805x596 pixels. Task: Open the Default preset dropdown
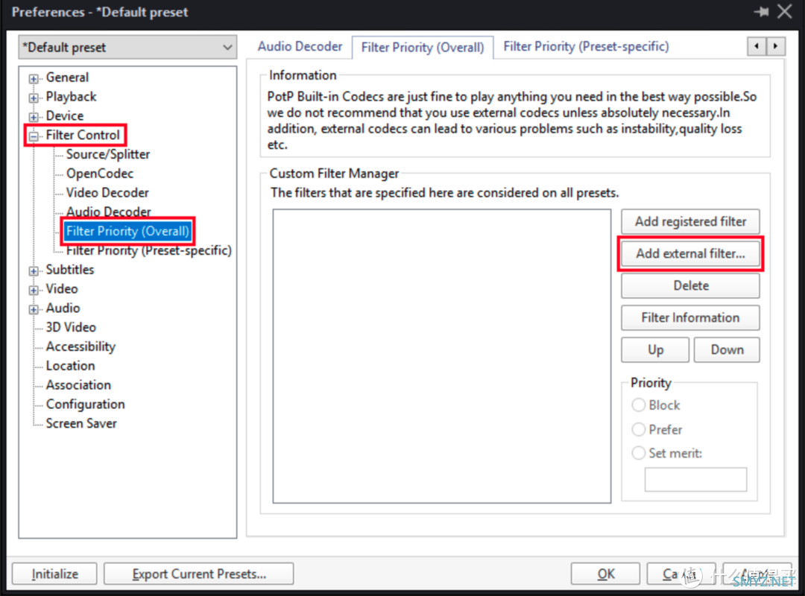tap(127, 47)
